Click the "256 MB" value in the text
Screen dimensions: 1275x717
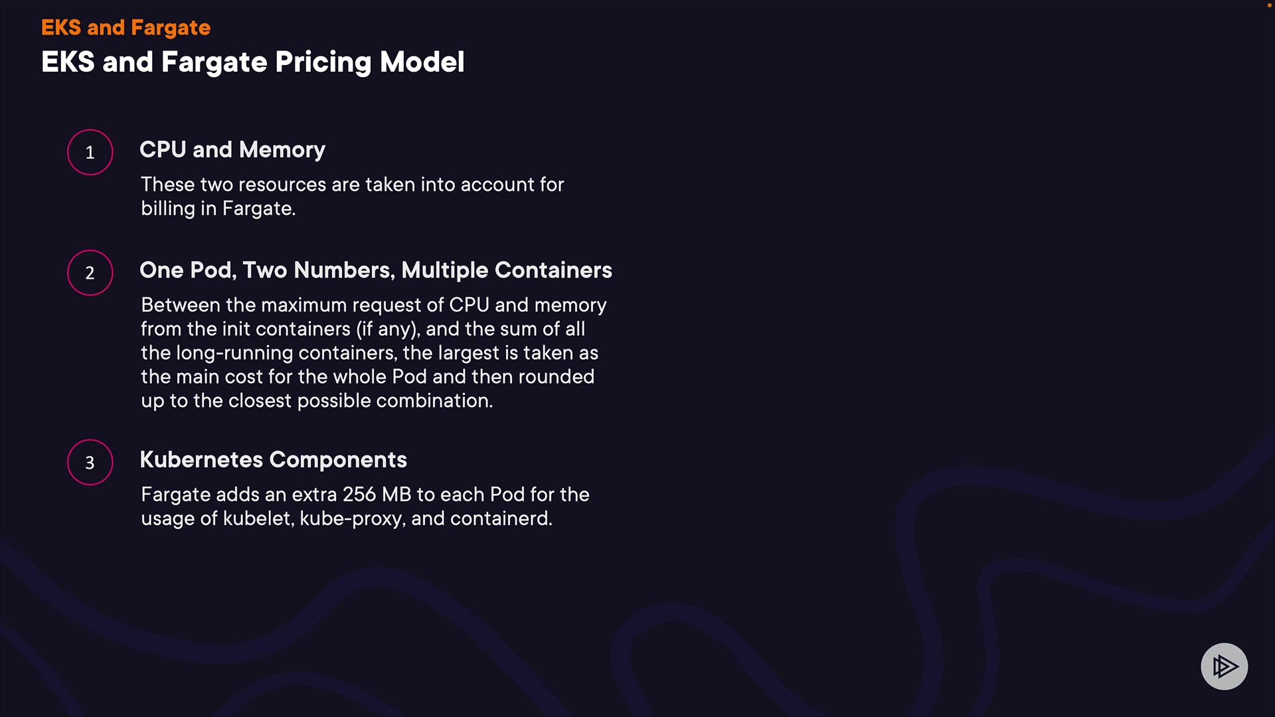[x=377, y=495]
